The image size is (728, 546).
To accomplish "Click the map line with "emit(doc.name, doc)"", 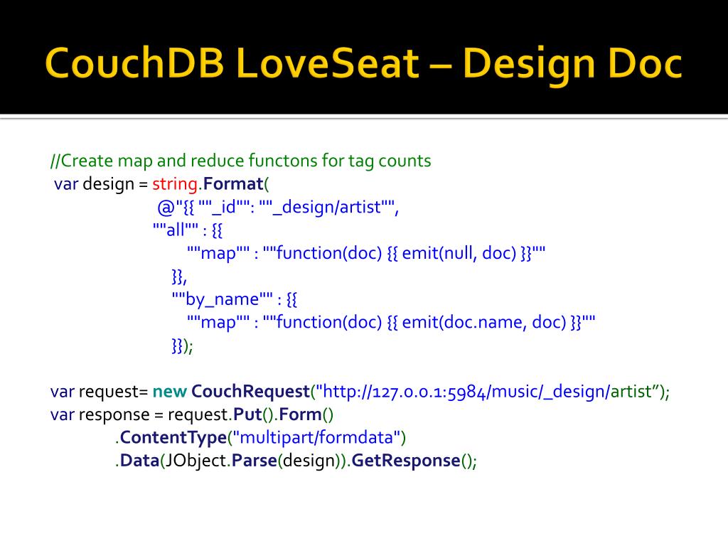I will coord(391,322).
